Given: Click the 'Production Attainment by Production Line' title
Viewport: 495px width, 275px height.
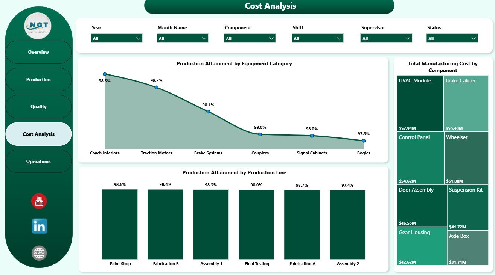Looking at the screenshot, I should (234, 173).
